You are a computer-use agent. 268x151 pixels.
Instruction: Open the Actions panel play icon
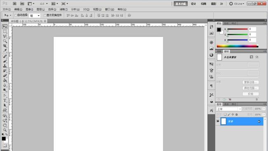tap(212, 33)
